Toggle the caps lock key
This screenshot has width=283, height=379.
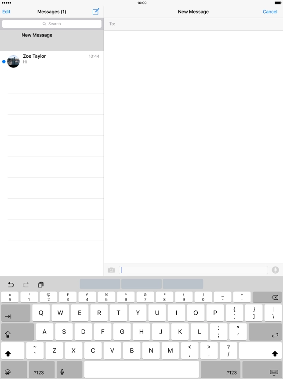point(17,332)
